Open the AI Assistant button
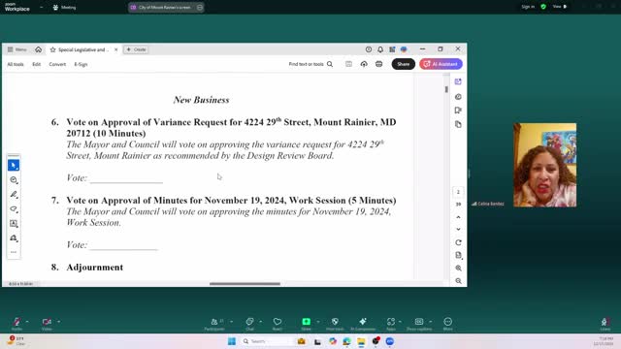 pos(441,64)
